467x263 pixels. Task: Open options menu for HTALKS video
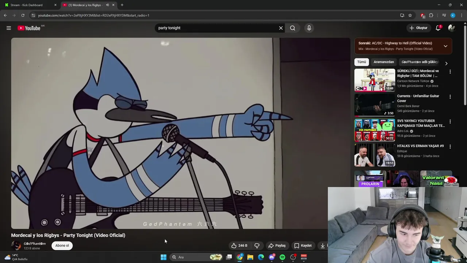tap(450, 146)
